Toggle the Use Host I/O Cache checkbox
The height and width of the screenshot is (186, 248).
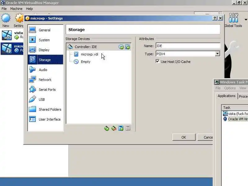coord(157,61)
